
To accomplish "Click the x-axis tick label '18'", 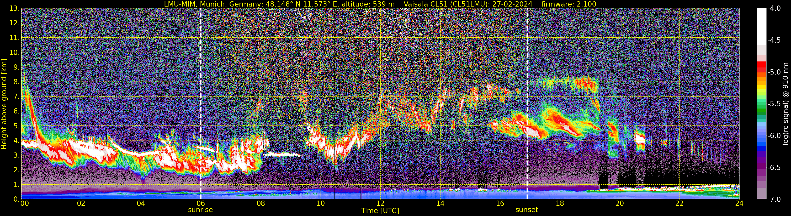I will click(560, 203).
